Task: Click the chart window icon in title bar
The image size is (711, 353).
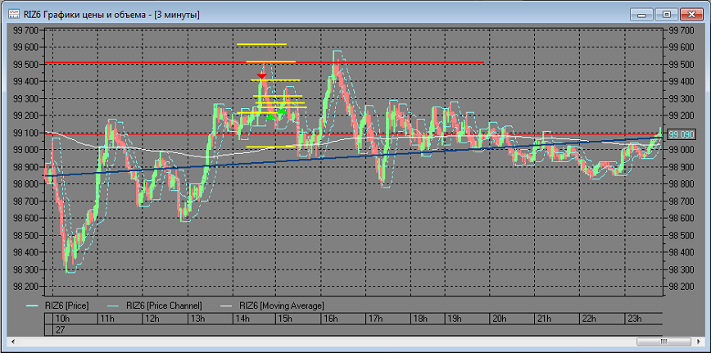Action: click(15, 15)
